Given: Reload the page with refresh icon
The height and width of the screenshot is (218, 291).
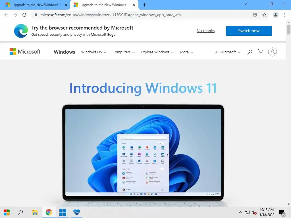Looking at the screenshot, I should (x=24, y=15).
